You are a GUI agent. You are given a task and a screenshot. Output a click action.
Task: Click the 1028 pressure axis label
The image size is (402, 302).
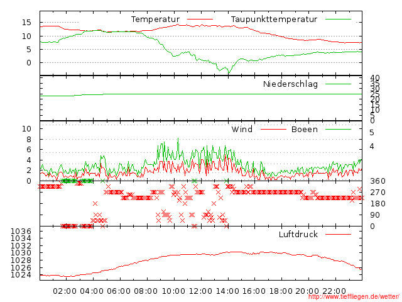point(21,260)
